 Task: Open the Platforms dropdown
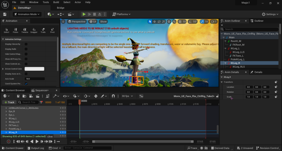pyautogui.click(x=121, y=14)
